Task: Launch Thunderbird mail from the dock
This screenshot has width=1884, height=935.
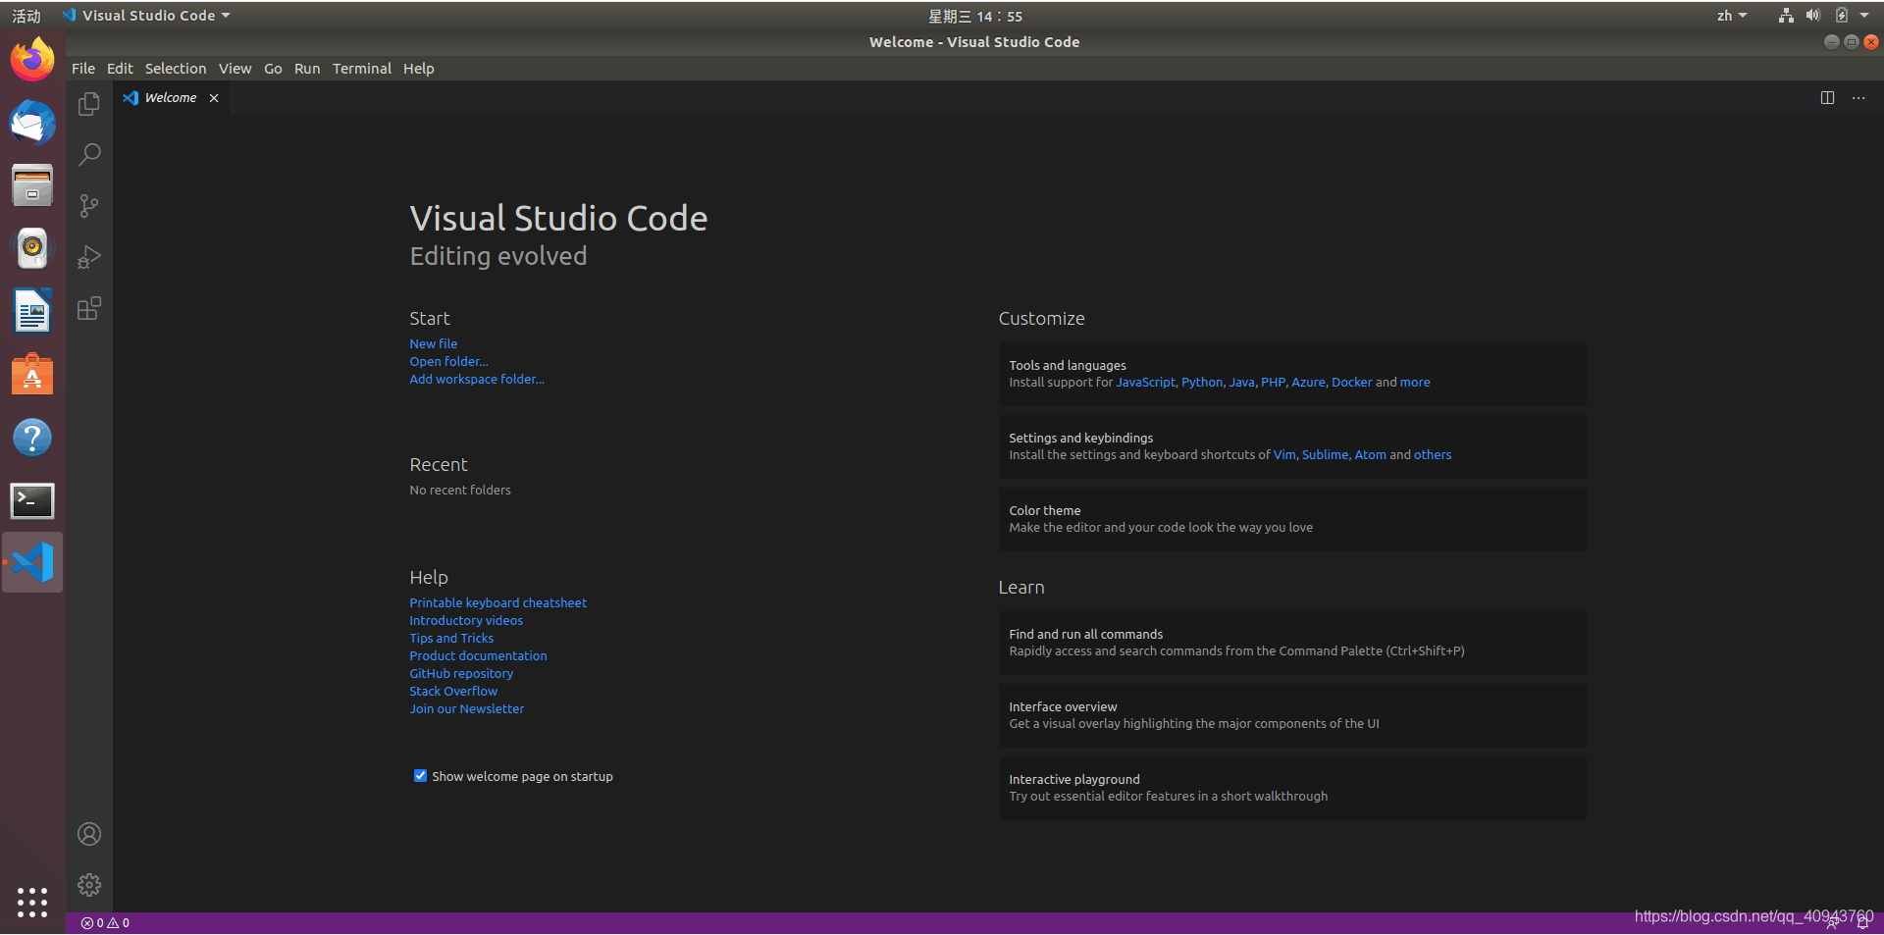Action: coord(32,123)
